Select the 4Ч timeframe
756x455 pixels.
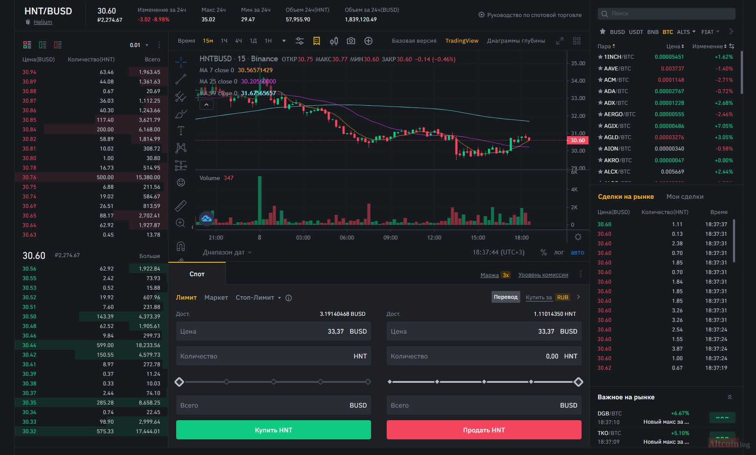pos(238,40)
